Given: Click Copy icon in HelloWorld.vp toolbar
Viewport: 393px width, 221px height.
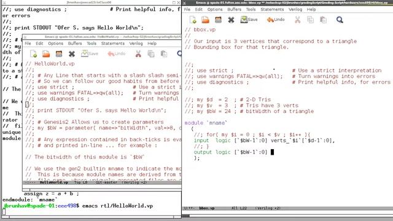Looking at the screenshot, I should [151, 53].
